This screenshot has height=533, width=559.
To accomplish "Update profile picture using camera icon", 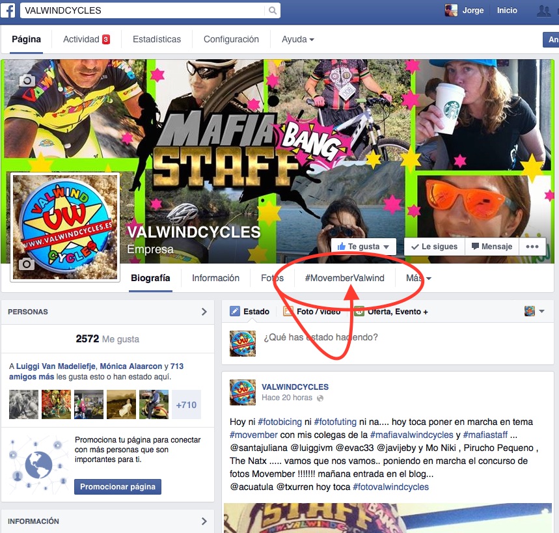I will pos(27,264).
